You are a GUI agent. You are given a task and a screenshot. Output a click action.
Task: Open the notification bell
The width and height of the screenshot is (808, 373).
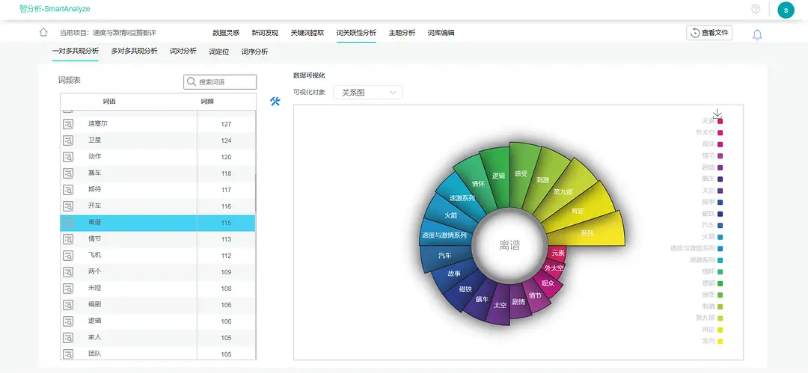(757, 35)
